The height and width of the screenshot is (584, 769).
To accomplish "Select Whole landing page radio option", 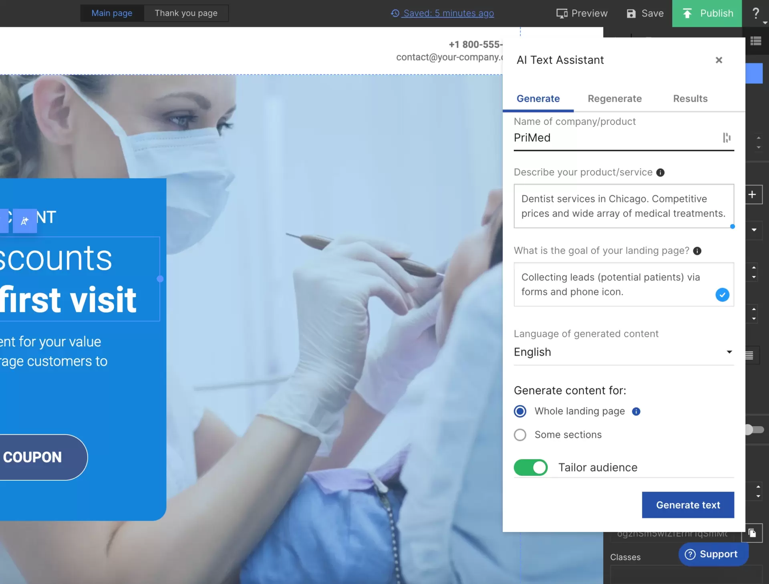I will [x=520, y=411].
